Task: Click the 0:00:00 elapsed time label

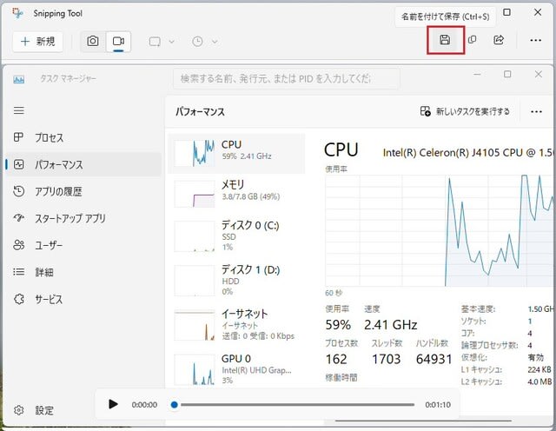Action: coord(144,405)
